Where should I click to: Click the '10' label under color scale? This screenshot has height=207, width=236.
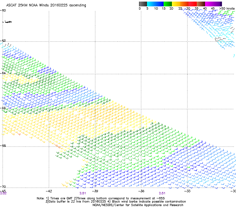tap(156, 9)
